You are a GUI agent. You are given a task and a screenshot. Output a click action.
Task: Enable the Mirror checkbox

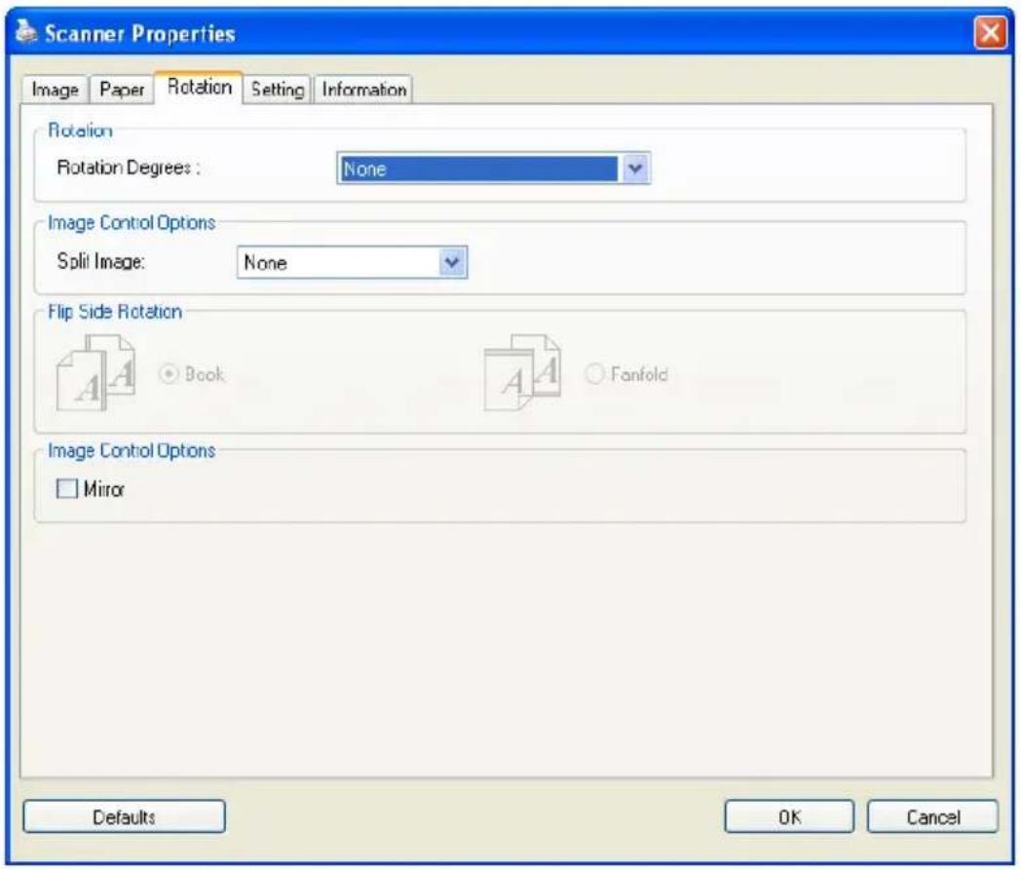tap(67, 488)
